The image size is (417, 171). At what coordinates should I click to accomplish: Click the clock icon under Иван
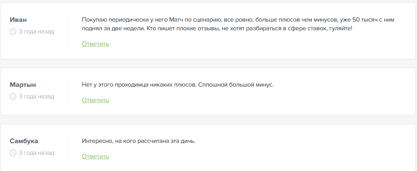click(13, 32)
